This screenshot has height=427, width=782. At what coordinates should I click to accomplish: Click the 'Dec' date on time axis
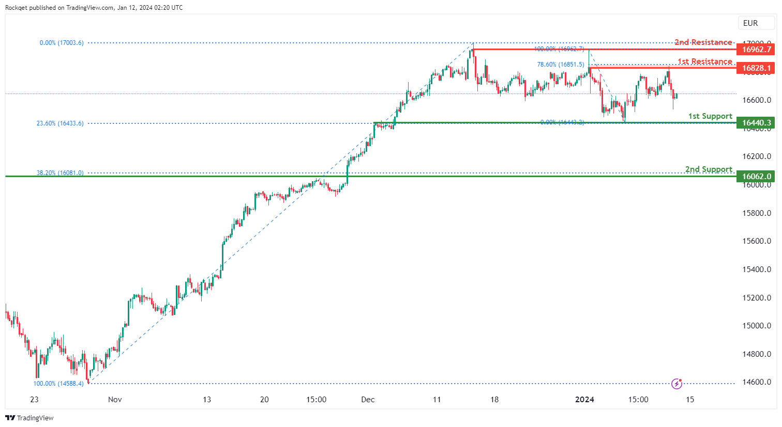click(368, 400)
